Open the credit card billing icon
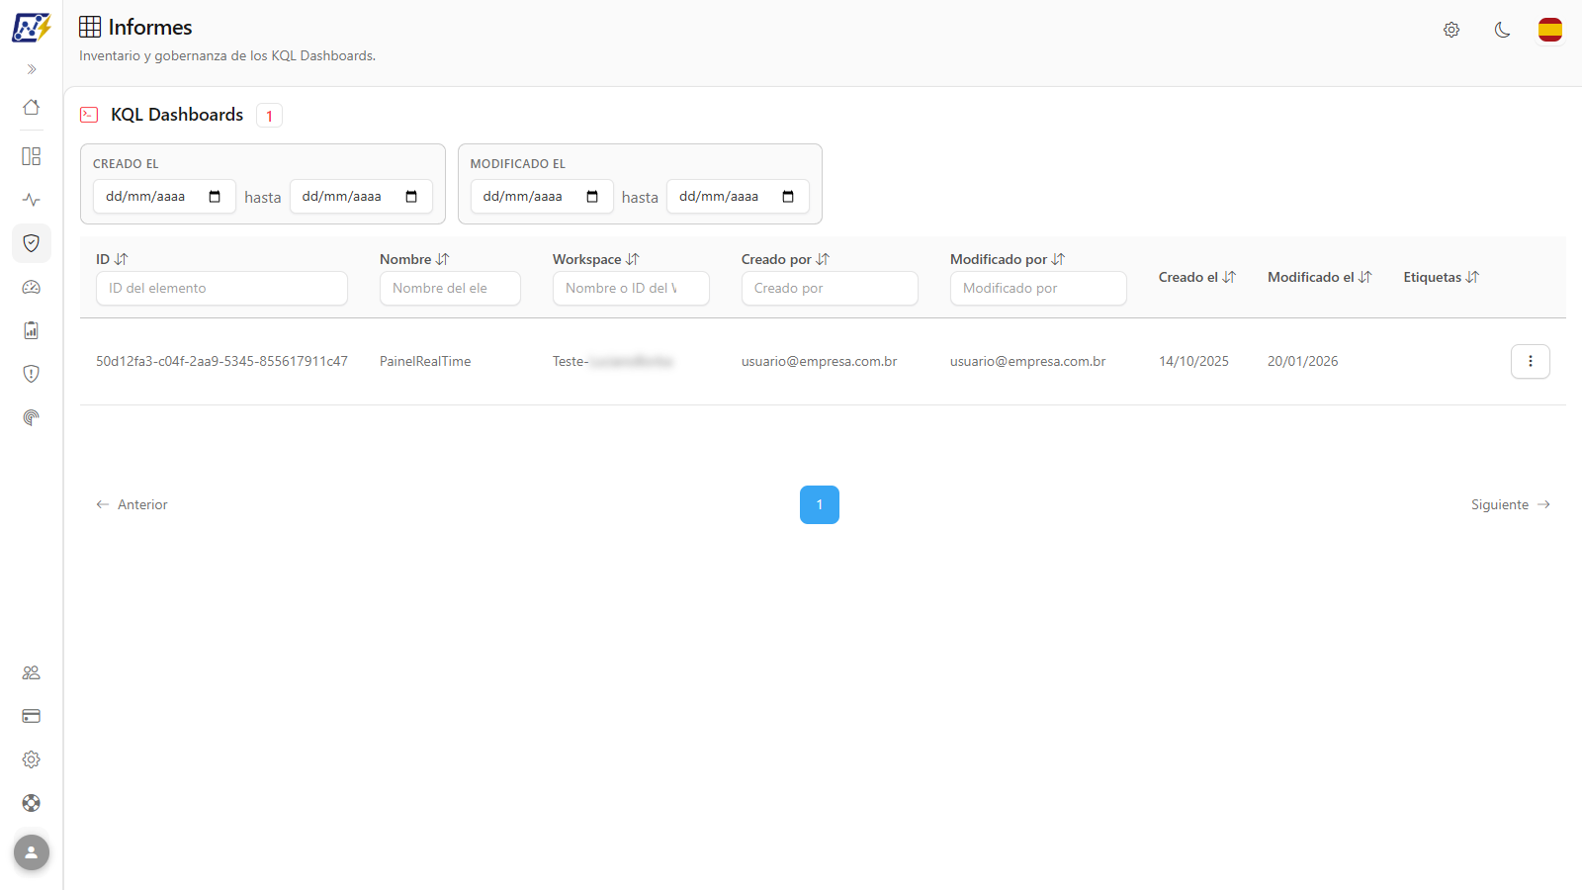 click(x=32, y=716)
